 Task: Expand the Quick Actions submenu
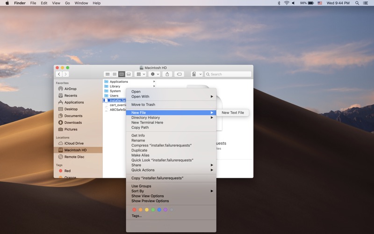(171, 170)
